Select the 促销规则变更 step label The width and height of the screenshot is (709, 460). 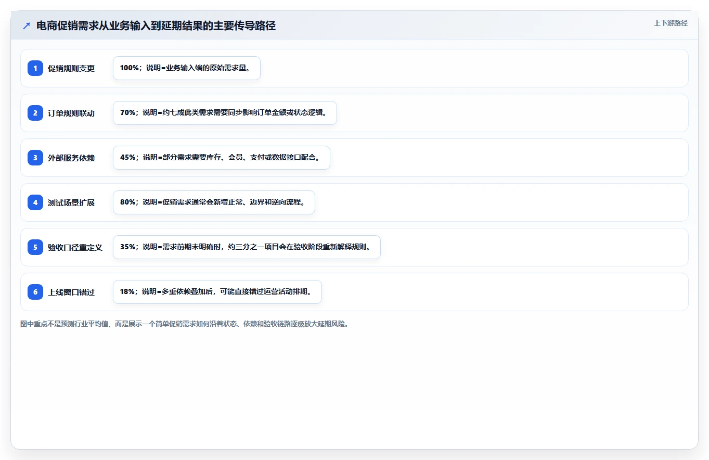(x=71, y=68)
